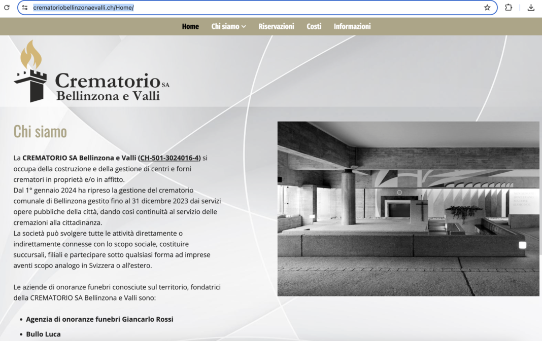Select Informazioni in the navigation bar
Viewport: 542px width, 341px height.
[352, 26]
